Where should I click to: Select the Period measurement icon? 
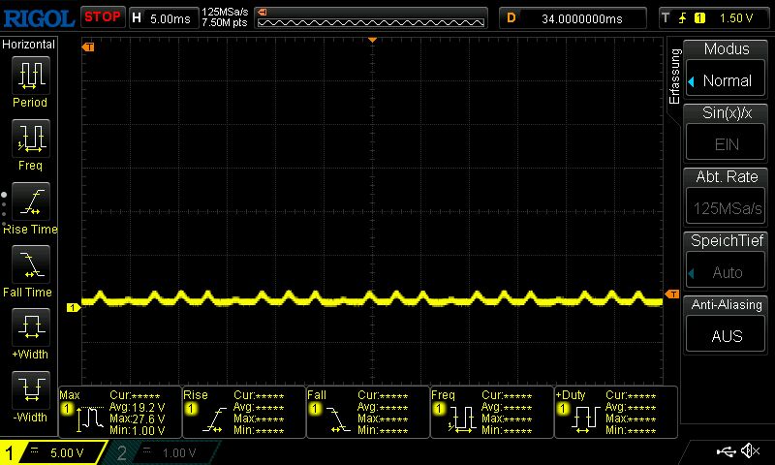click(x=31, y=76)
